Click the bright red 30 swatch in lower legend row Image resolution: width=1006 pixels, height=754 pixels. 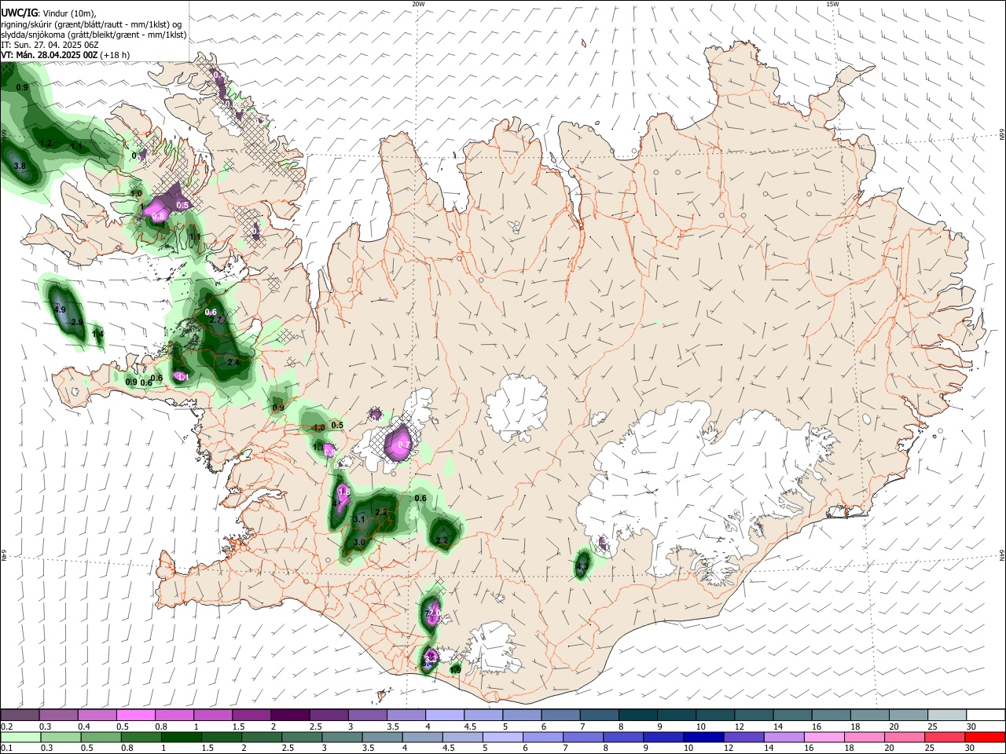(x=984, y=737)
